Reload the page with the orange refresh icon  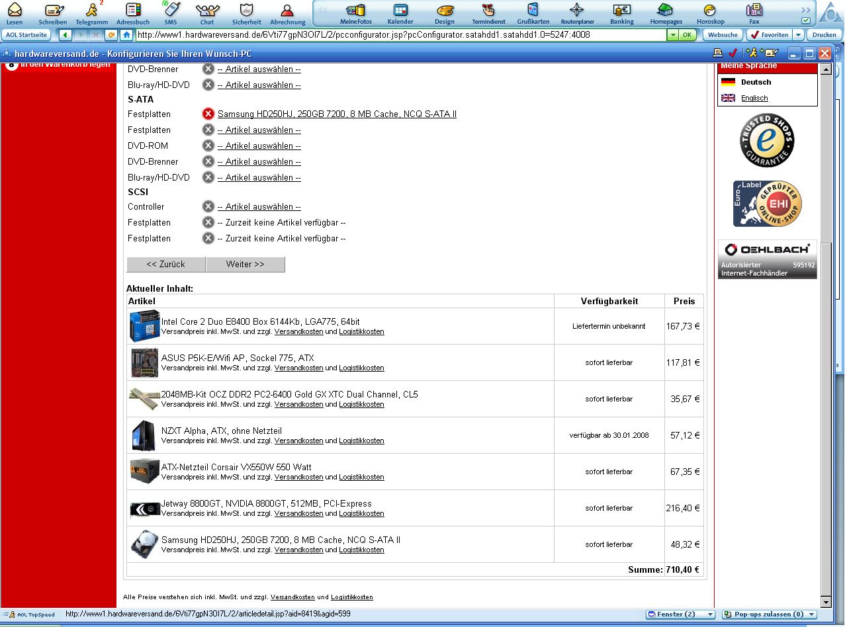coord(111,35)
